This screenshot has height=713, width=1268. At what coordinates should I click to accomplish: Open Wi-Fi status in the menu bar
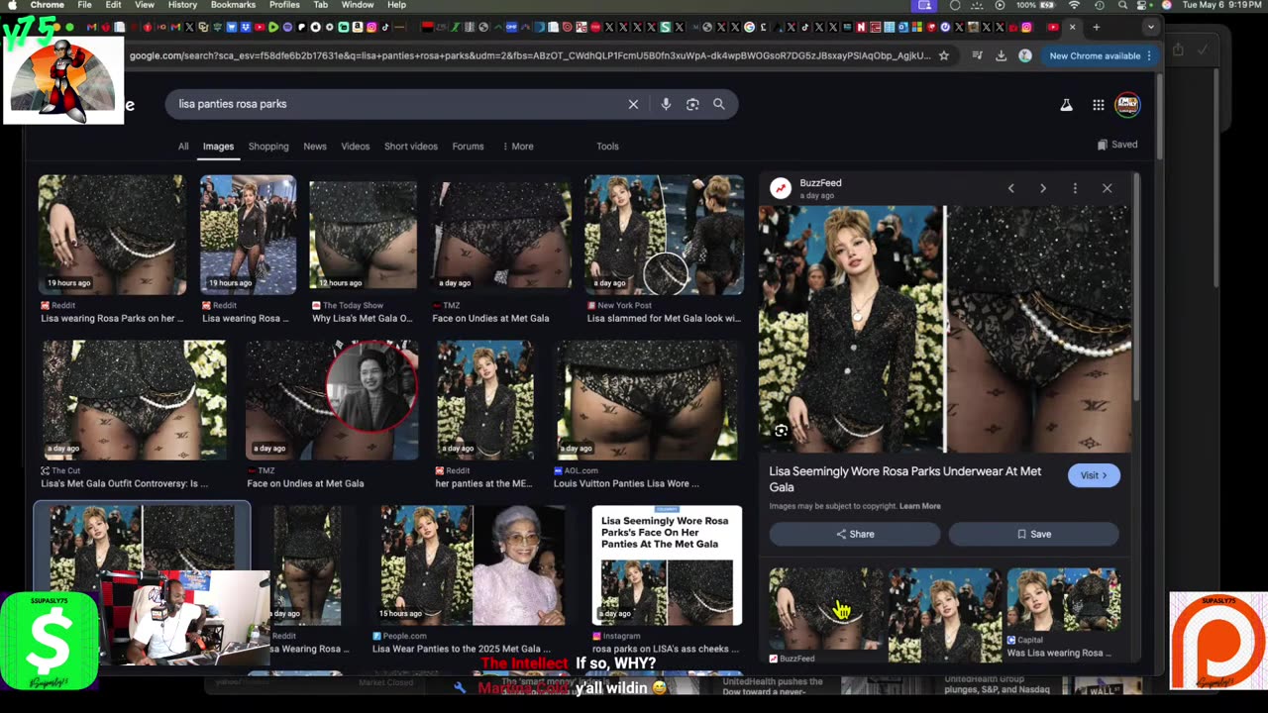tap(1074, 5)
